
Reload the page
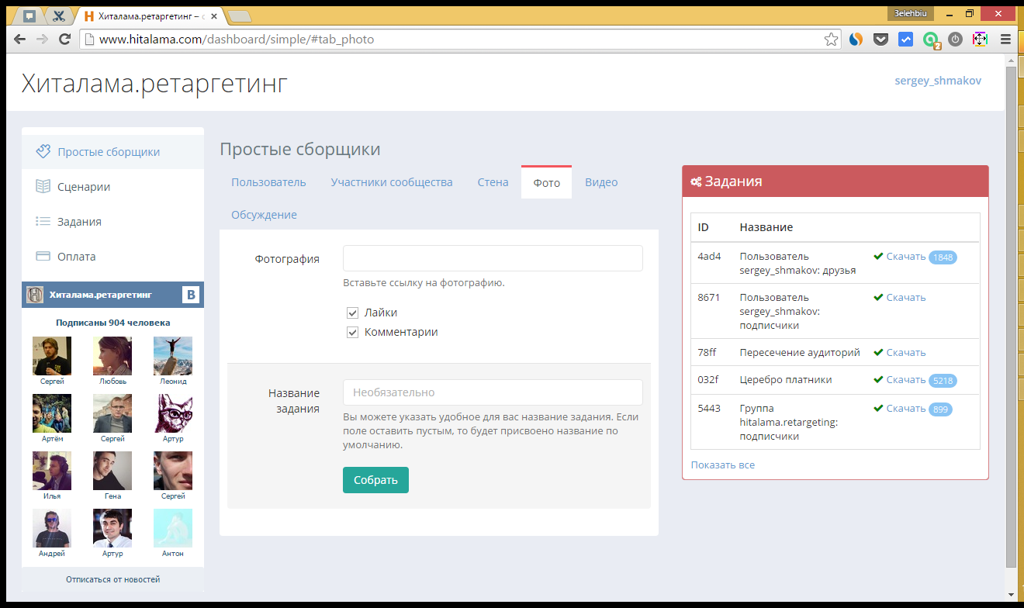pos(65,39)
